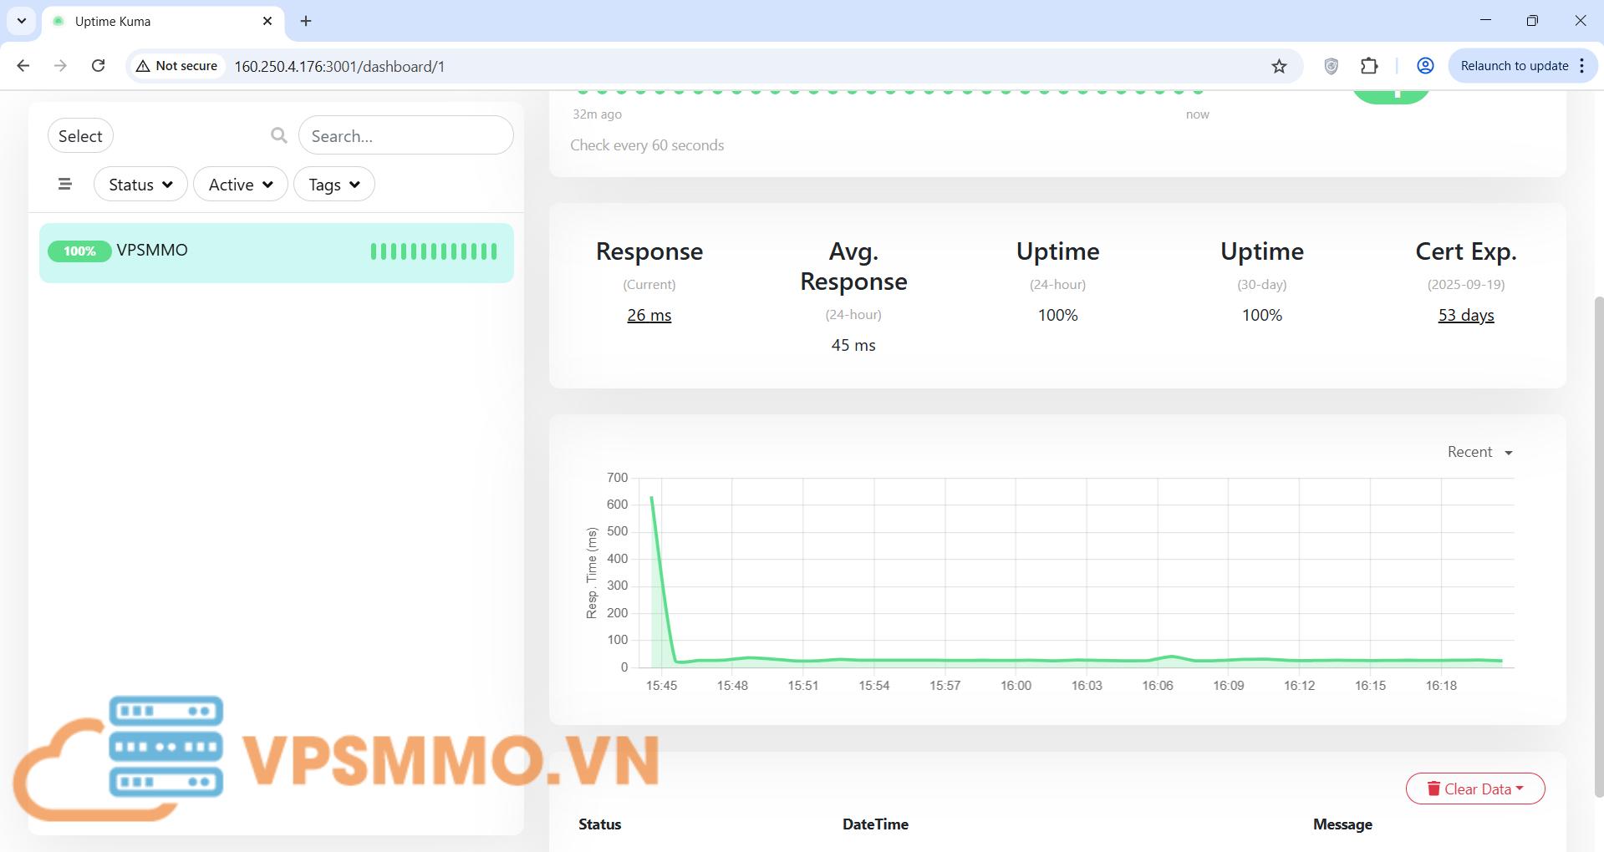Click the shield icon in browser toolbar

click(1332, 66)
